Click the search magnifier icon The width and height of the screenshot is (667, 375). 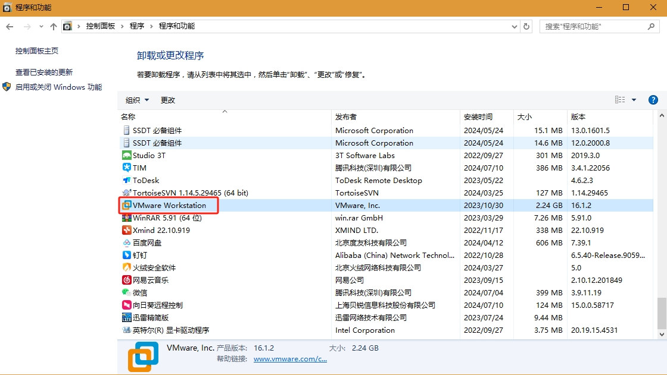(651, 26)
